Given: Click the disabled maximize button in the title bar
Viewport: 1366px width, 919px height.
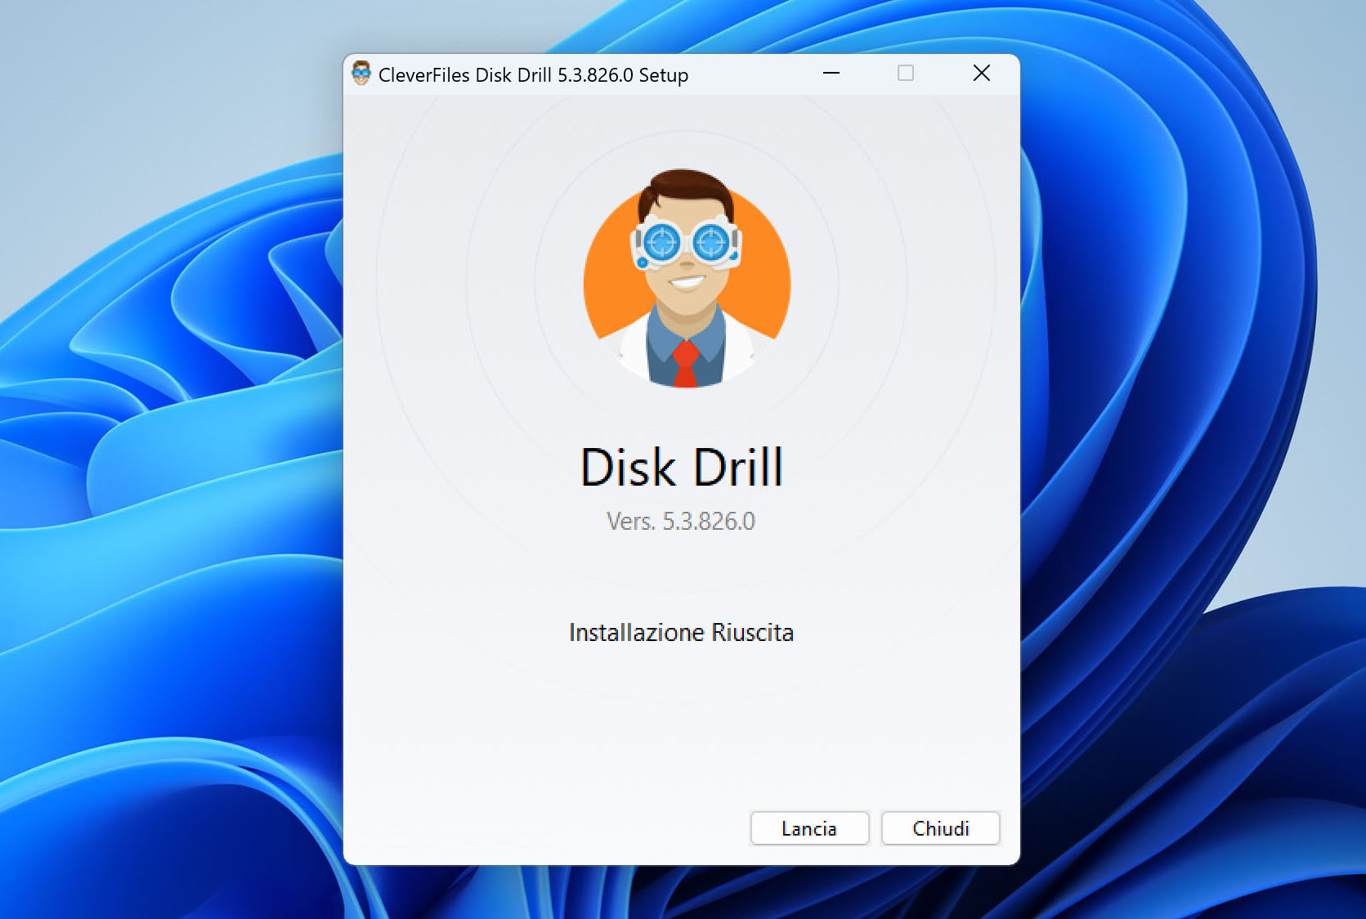Looking at the screenshot, I should [x=906, y=74].
